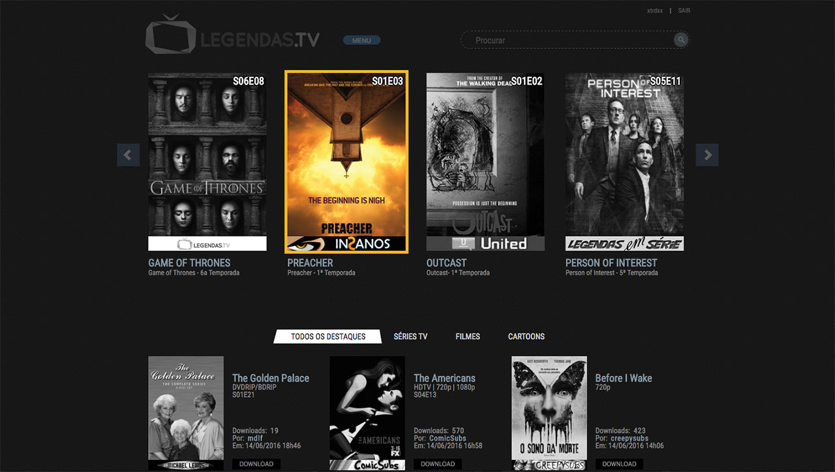Switch to FILMES tab

(468, 336)
